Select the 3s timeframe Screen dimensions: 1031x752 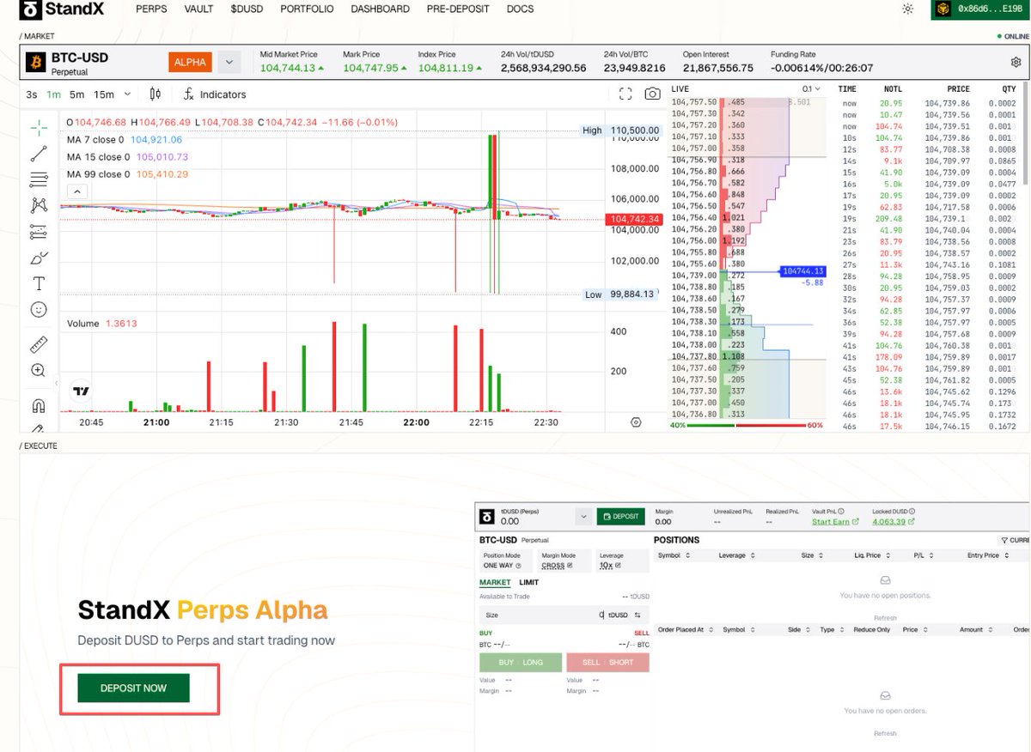click(x=32, y=94)
